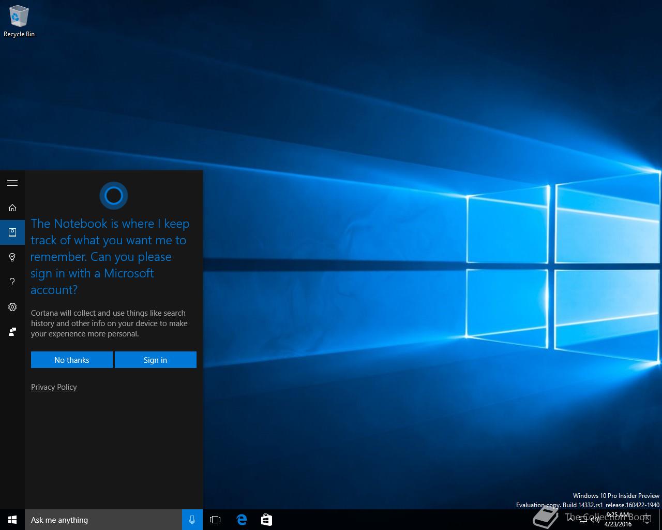
Task: Launch Microsoft Edge from taskbar
Action: point(242,520)
